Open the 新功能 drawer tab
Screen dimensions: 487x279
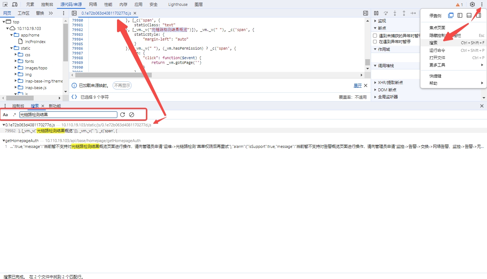point(55,106)
